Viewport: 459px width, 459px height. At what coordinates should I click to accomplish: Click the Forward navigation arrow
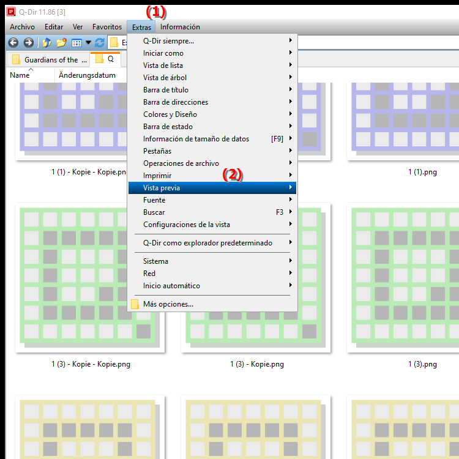pyautogui.click(x=28, y=43)
